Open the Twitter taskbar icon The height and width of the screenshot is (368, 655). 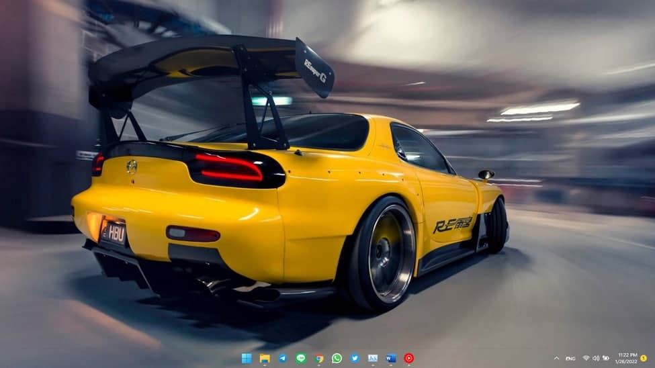pos(355,358)
